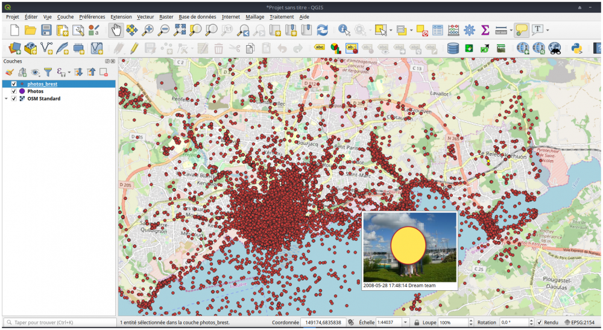Activate the Map Tips speech bubble tool

[x=522, y=30]
